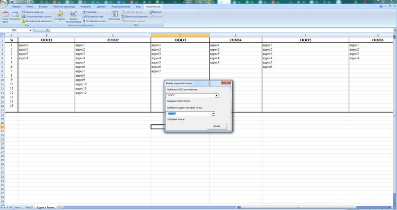This screenshot has height=210, width=397.
Task: Open the Вставить controls dropdown
Action: click(x=60, y=16)
